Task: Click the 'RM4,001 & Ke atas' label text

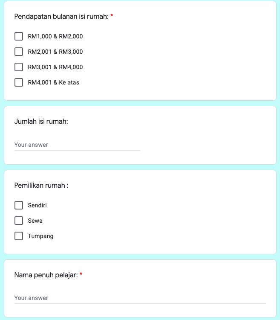Action: point(54,82)
